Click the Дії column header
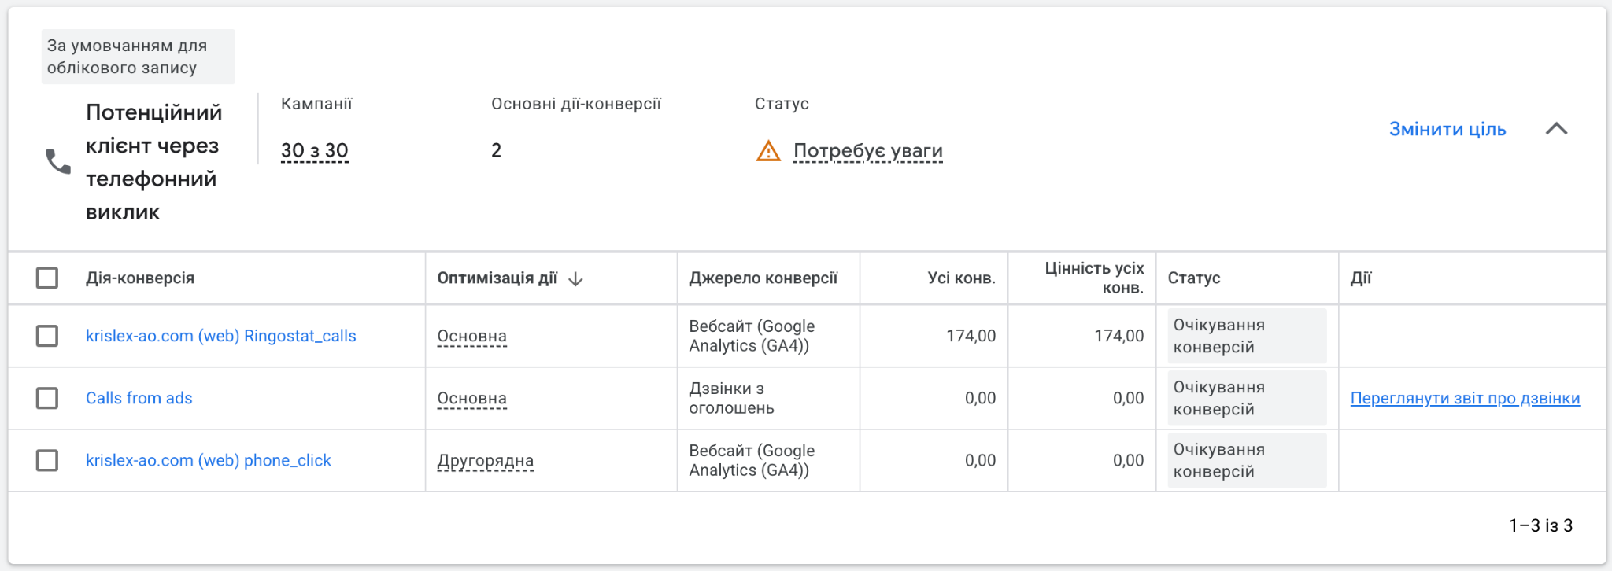Viewport: 1612px width, 571px height. (x=1361, y=278)
